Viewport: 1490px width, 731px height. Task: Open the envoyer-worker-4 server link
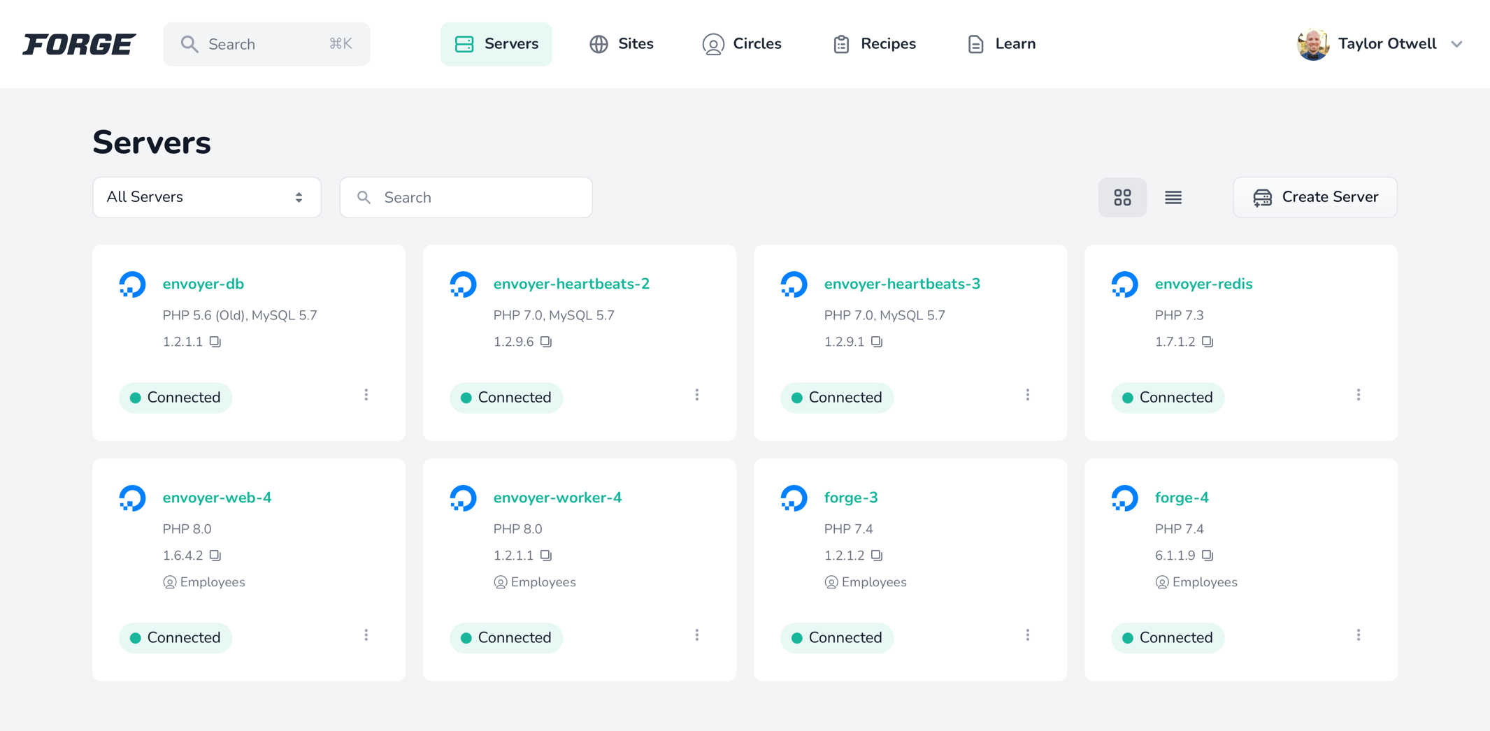tap(557, 498)
